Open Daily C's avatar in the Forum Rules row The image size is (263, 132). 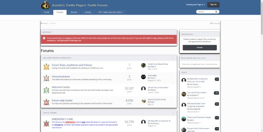click(143, 65)
